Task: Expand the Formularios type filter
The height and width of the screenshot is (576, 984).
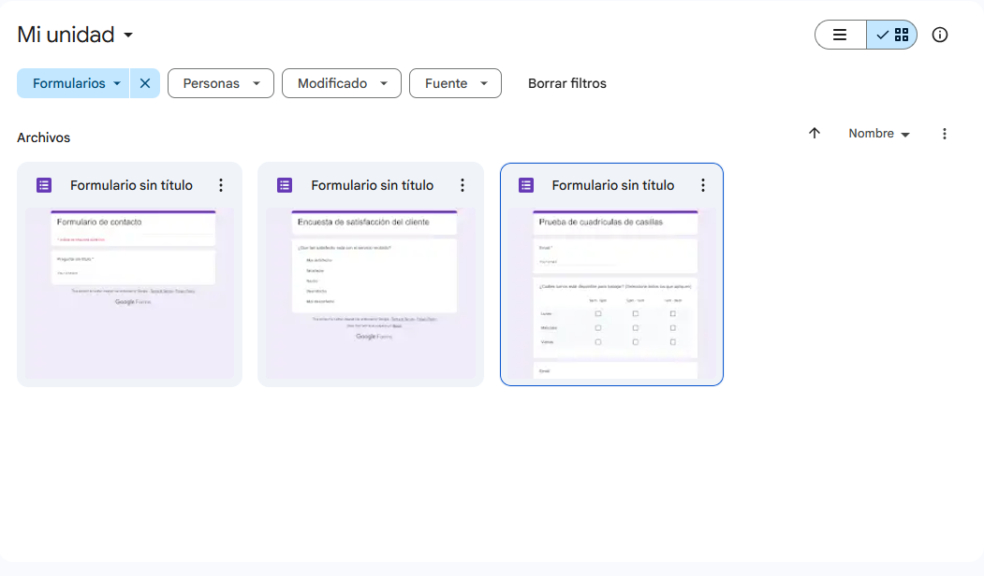Action: 77,83
